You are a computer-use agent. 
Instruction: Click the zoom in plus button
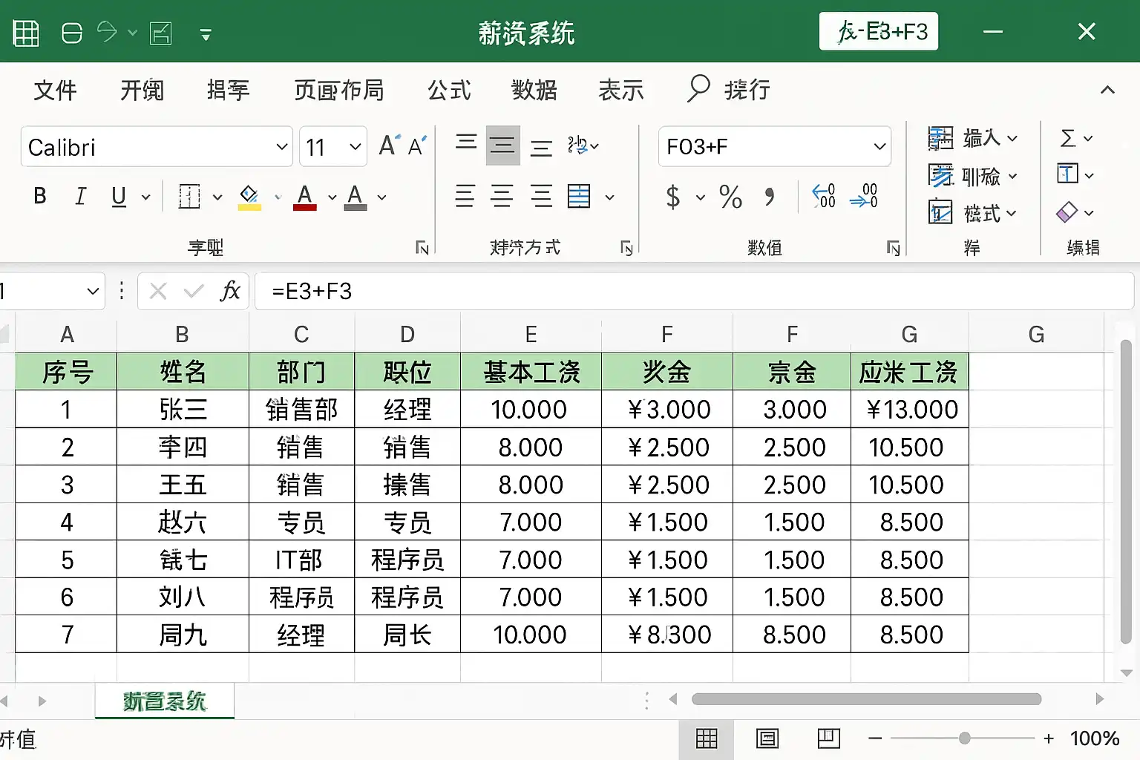(1049, 738)
